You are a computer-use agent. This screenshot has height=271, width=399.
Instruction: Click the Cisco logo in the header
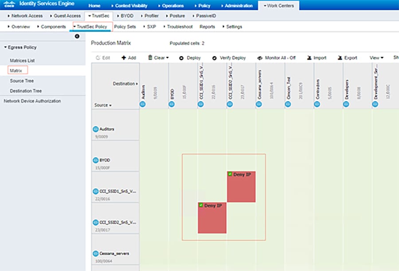(9, 4)
